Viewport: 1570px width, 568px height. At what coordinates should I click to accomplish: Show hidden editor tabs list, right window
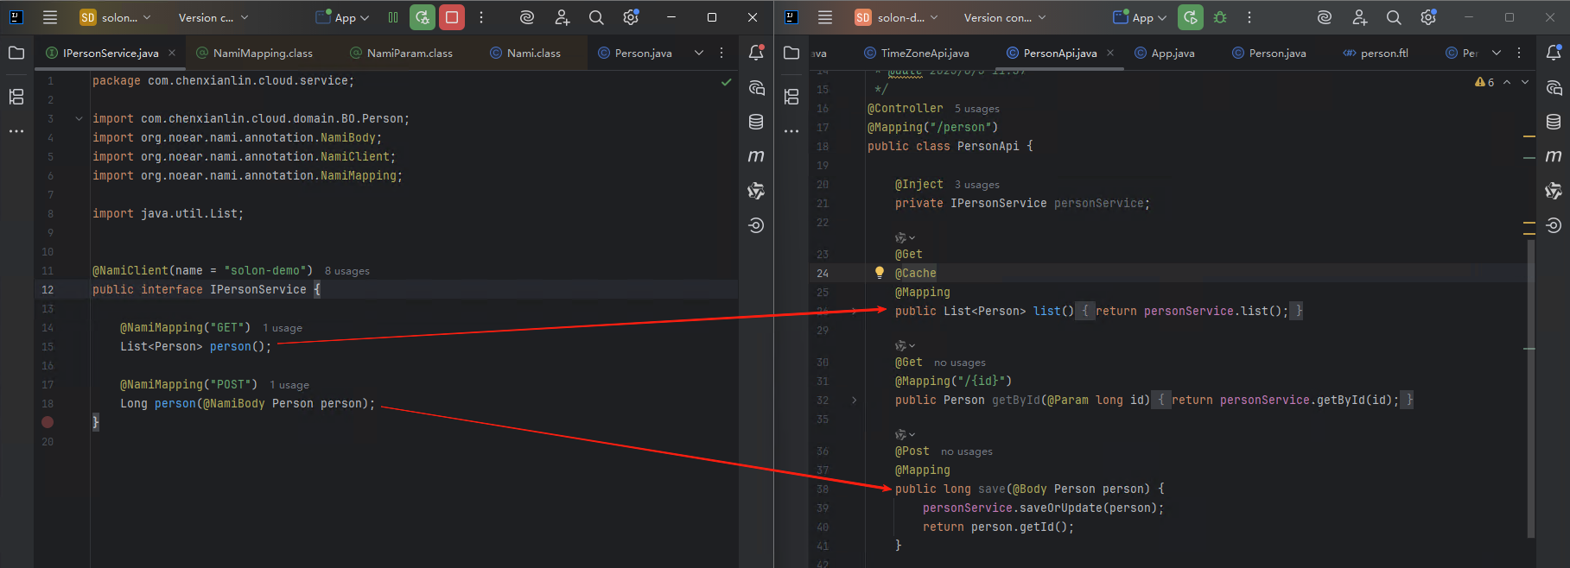[1497, 53]
